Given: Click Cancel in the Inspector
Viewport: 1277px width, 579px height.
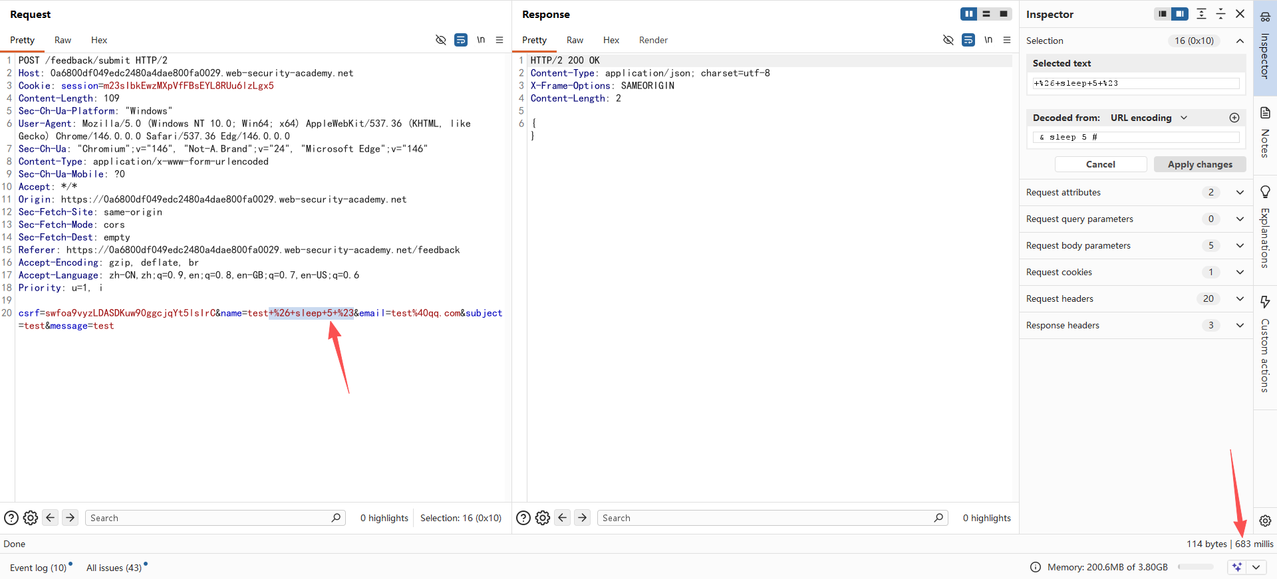Looking at the screenshot, I should (x=1100, y=164).
